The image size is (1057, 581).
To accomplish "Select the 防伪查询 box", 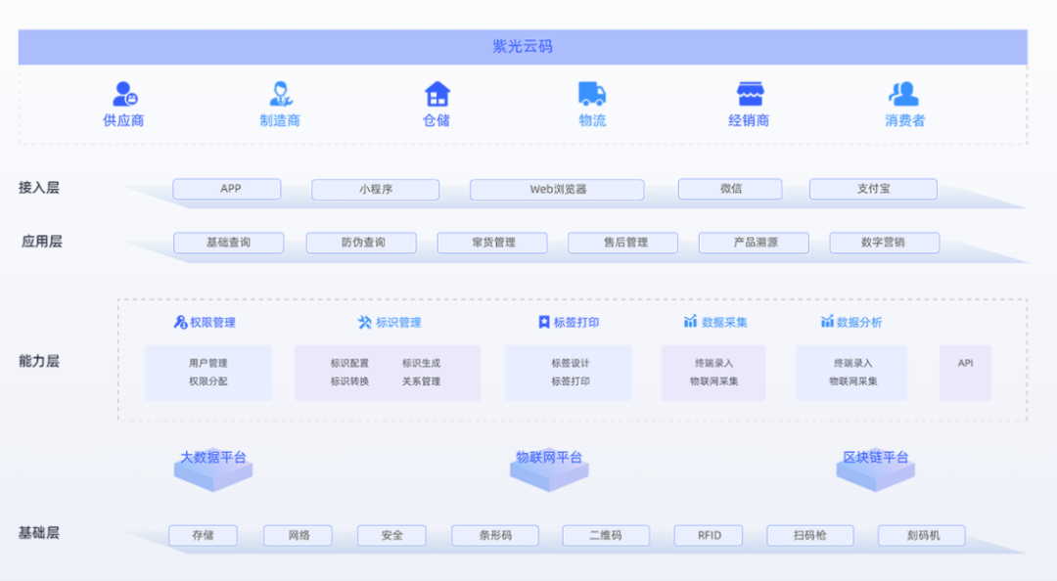I will (x=361, y=243).
